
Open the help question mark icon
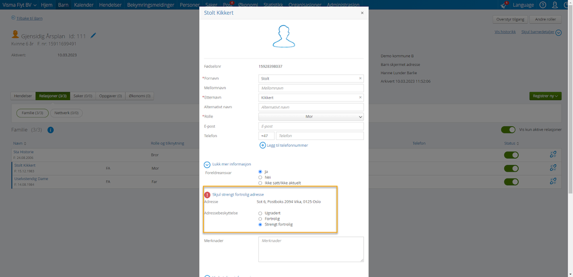point(543,5)
